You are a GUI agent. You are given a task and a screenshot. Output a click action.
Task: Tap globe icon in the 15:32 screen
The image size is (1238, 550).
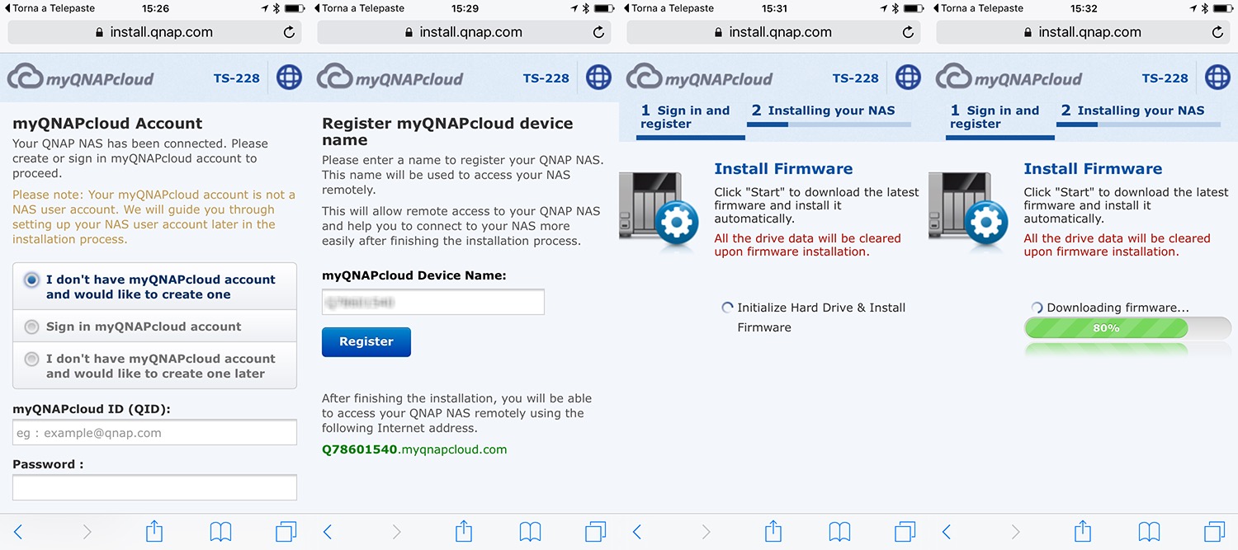click(1217, 78)
